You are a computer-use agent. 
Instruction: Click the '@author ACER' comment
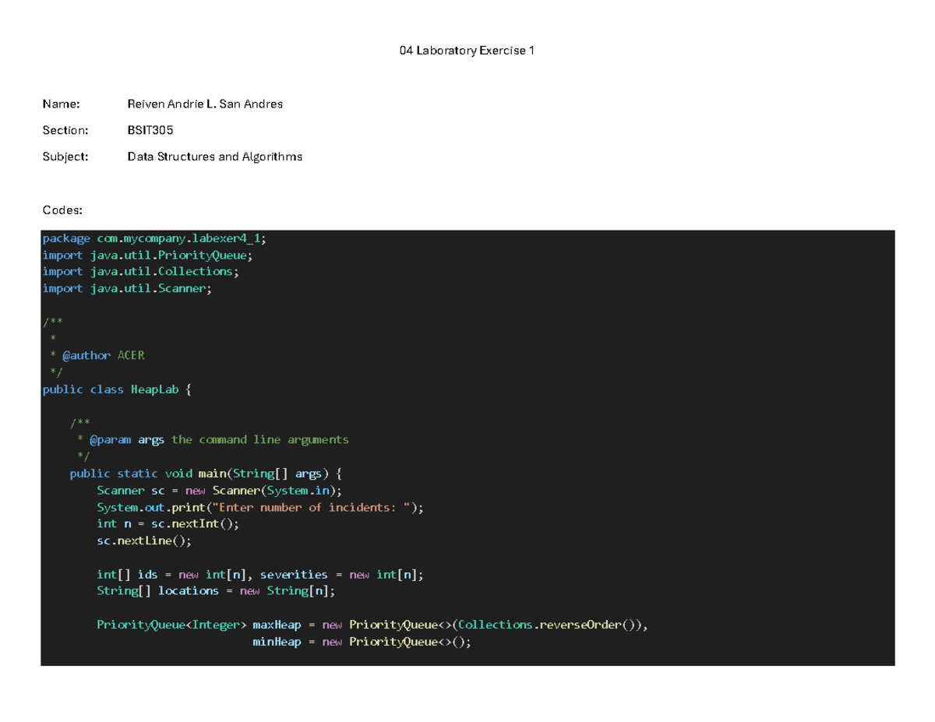tap(103, 355)
